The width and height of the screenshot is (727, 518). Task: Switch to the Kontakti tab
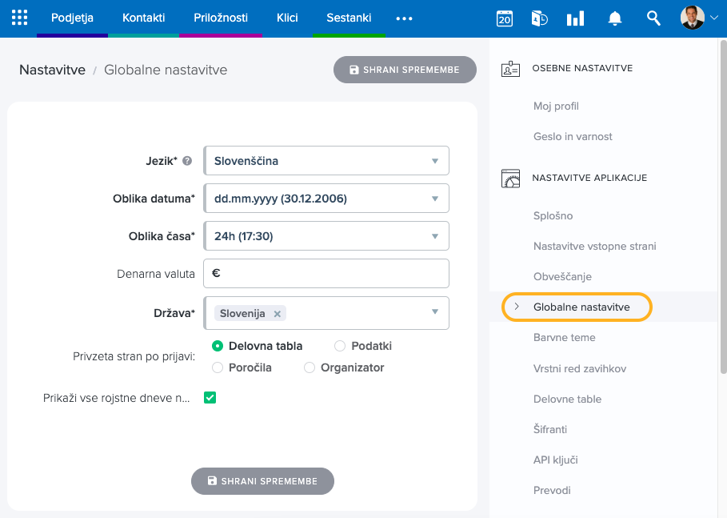(x=143, y=18)
